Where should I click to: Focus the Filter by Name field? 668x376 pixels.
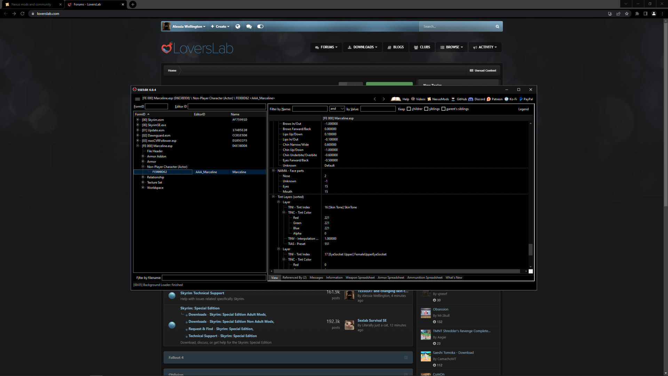point(310,109)
